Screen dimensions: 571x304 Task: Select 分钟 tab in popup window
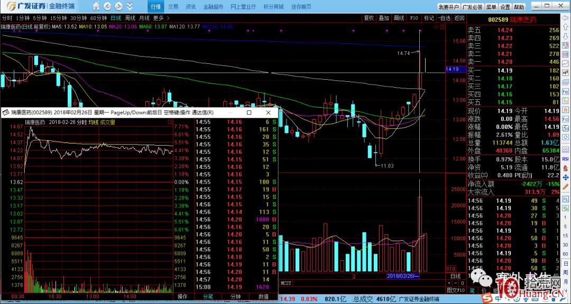click(236, 297)
